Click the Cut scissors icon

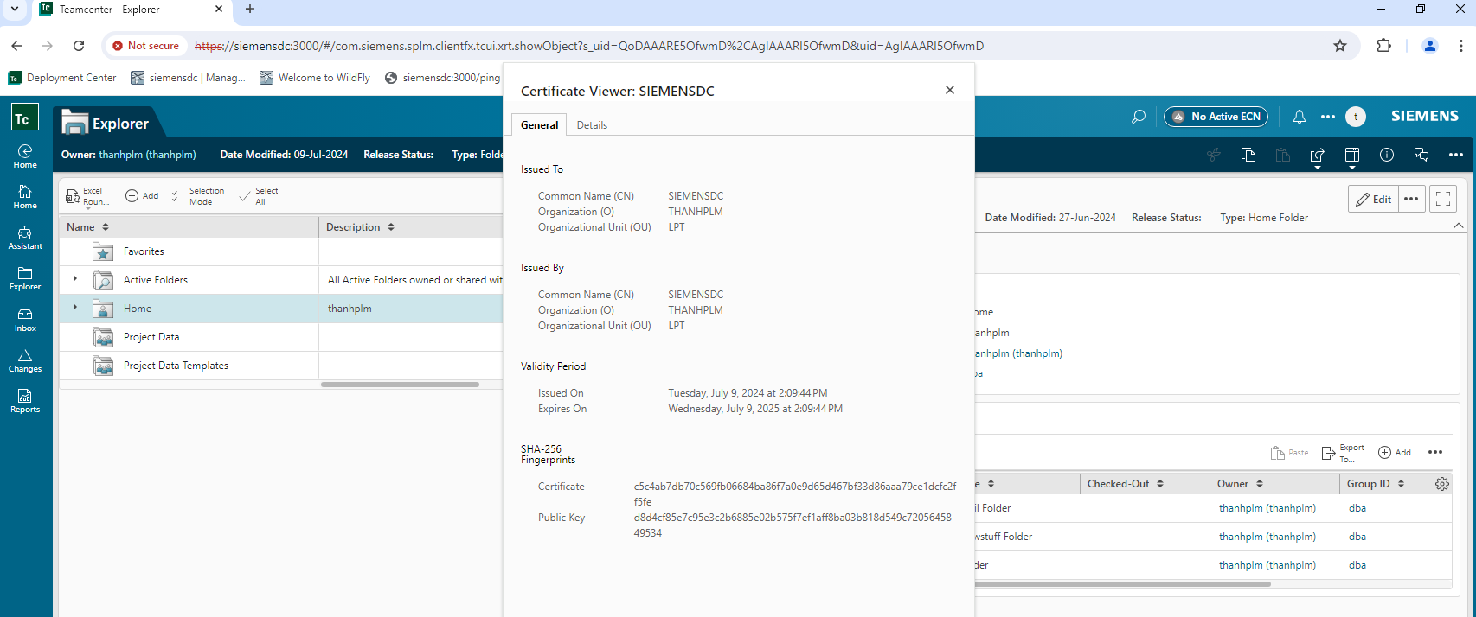coord(1214,155)
